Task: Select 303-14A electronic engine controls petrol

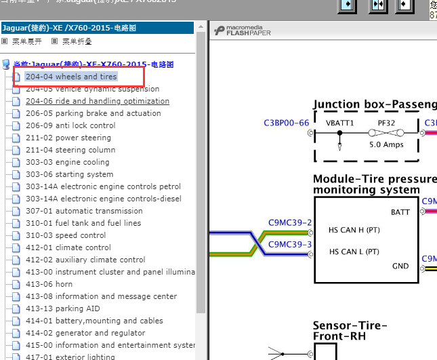Action: coord(103,186)
